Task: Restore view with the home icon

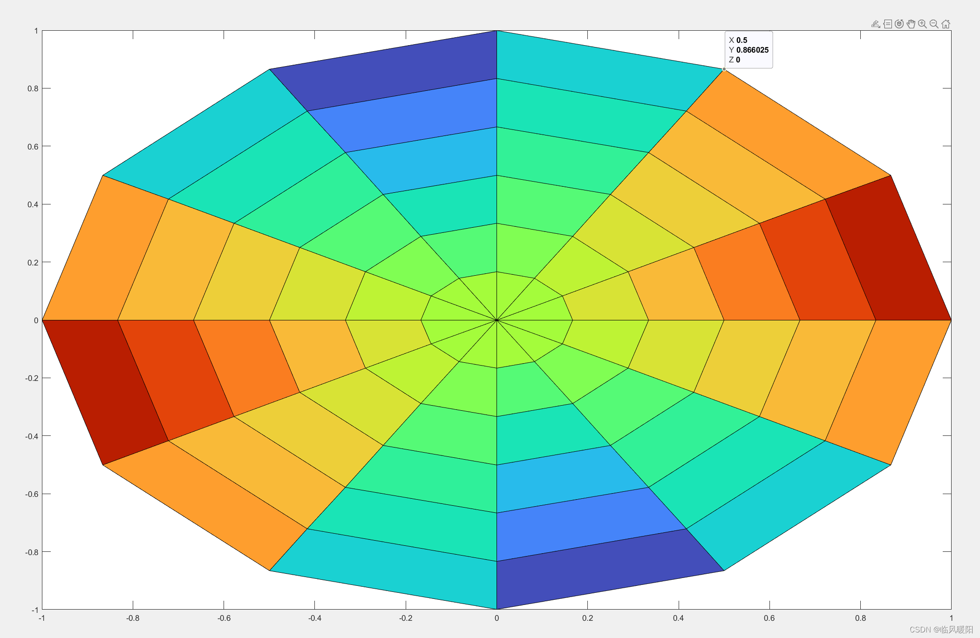Action: tap(946, 24)
